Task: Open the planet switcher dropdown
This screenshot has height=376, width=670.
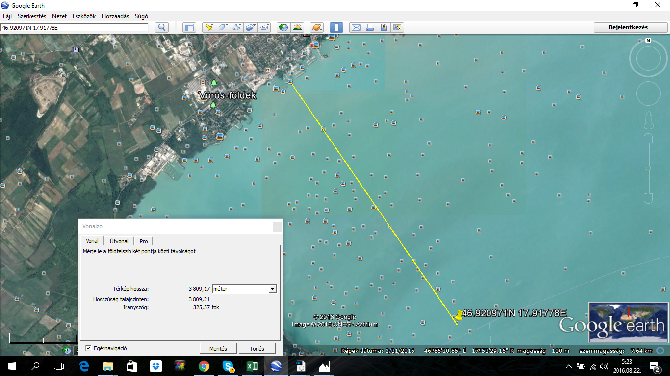Action: tap(317, 27)
